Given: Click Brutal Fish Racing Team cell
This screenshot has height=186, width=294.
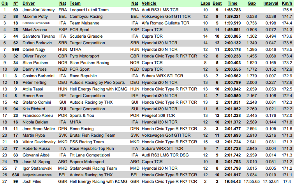Looking at the screenshot, I should [92, 136].
